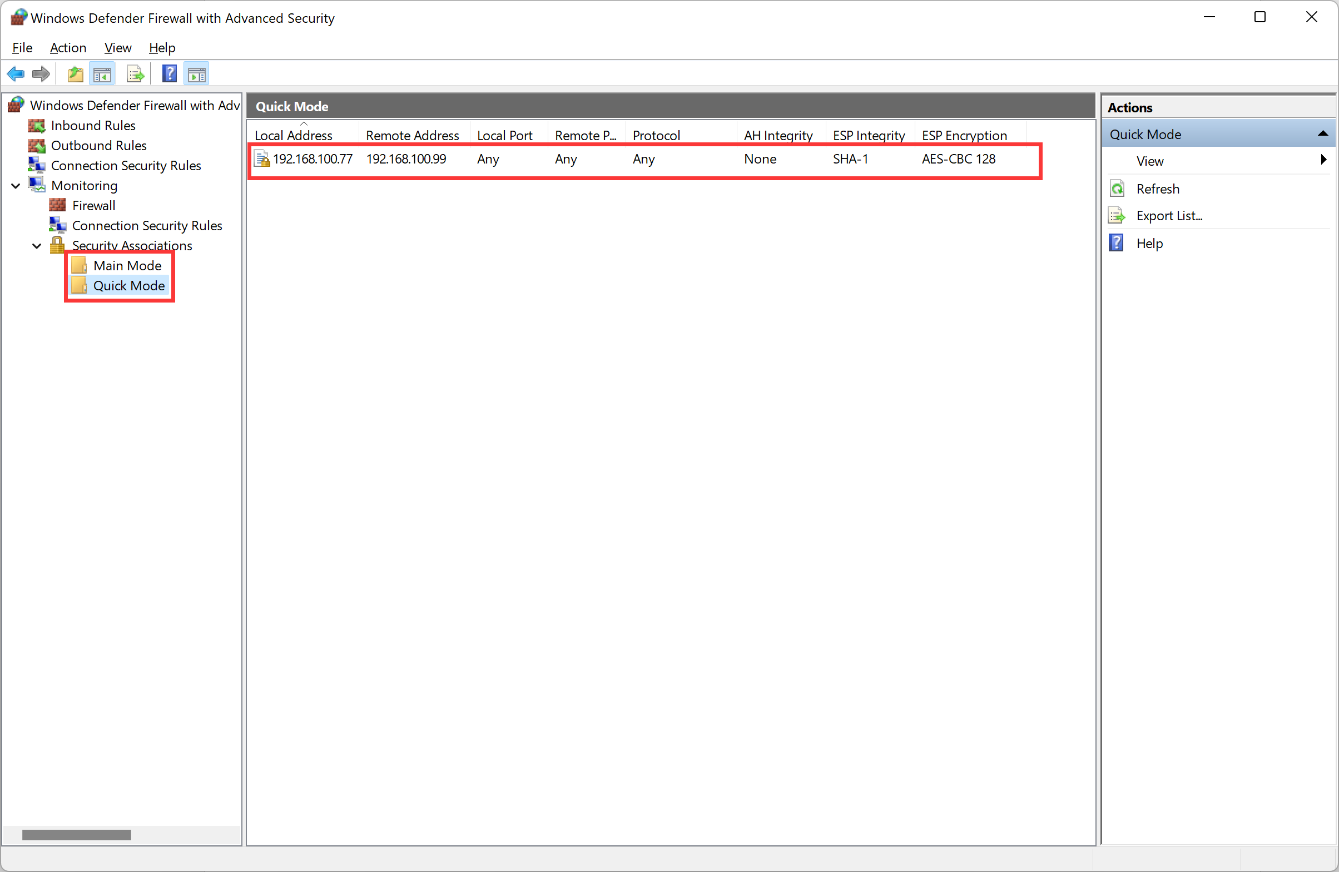
Task: Select Inbound Rules in the tree
Action: pyautogui.click(x=93, y=126)
